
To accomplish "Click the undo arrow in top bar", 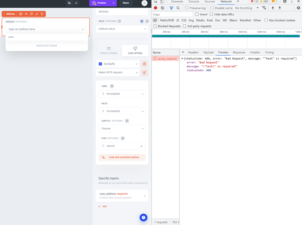I will coord(69,3).
